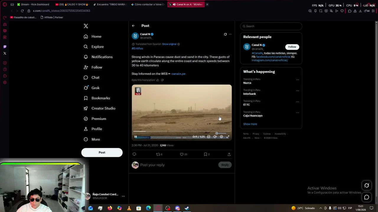The image size is (378, 212).
Task: Open the Pasadito de caball... bookmark
Action: 23,17
